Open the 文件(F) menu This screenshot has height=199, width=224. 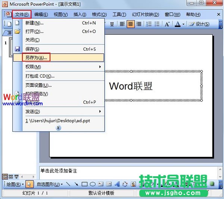pyautogui.click(x=22, y=14)
